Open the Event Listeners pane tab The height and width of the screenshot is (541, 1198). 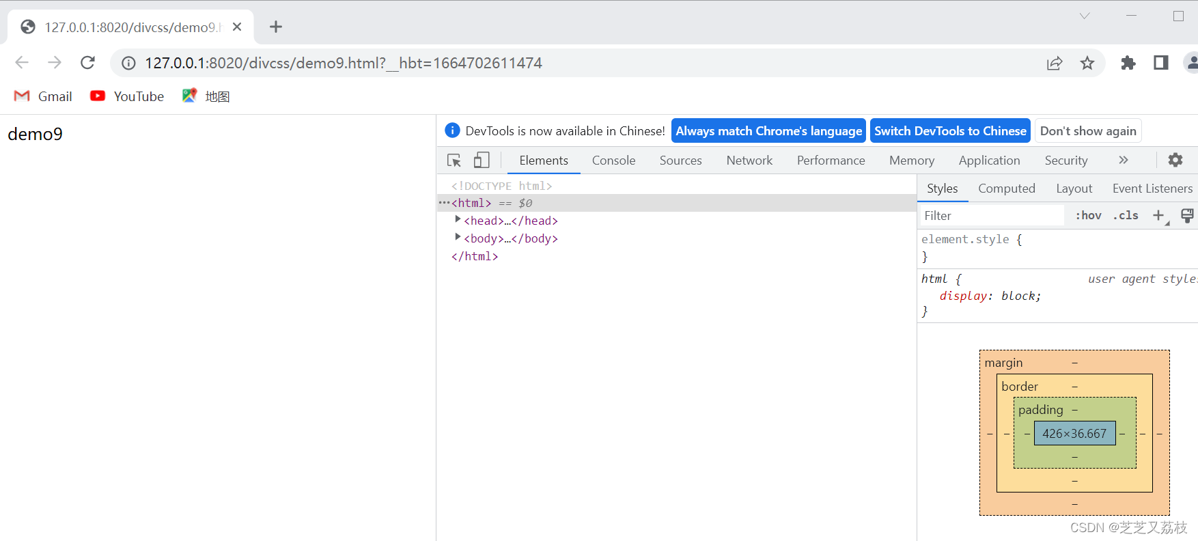coord(1152,189)
